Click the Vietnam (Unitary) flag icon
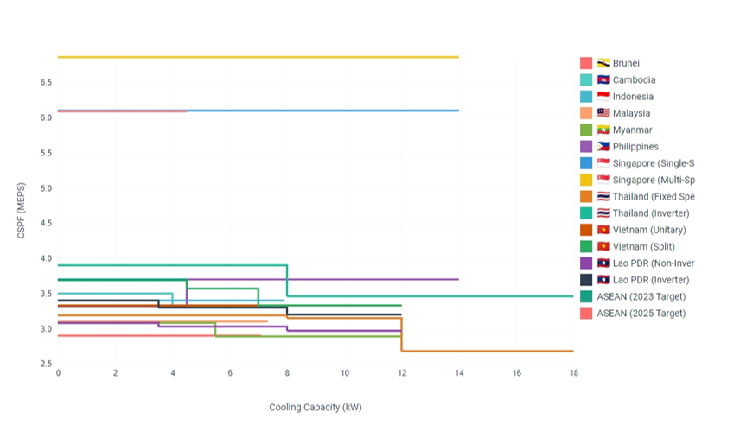The image size is (740, 425). coord(603,230)
